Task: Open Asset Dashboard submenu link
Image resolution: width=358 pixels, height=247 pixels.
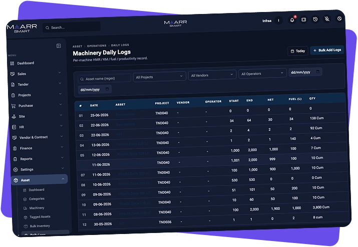Action: [x=37, y=190]
